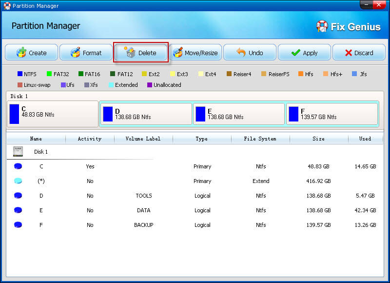Select the TOOLS volume label cell

(x=144, y=196)
